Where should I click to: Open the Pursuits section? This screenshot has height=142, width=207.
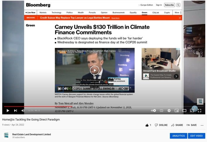point(92,13)
